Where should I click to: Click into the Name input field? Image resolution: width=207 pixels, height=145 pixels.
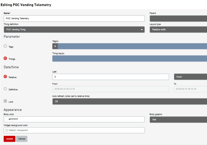[74, 19]
